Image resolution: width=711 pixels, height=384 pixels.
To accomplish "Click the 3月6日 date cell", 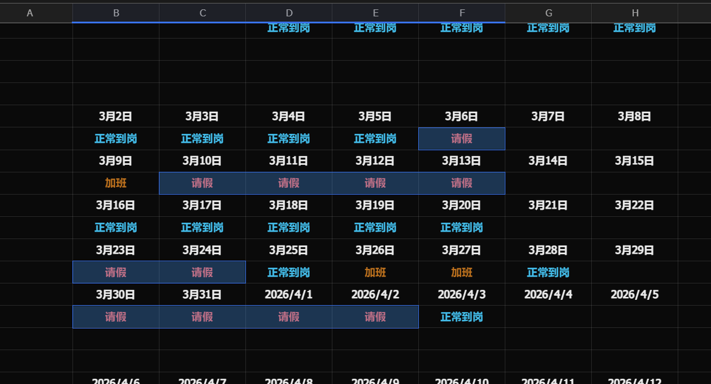I will tap(462, 116).
